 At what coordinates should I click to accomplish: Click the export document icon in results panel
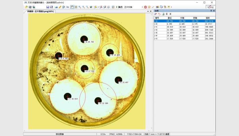(163, 14)
